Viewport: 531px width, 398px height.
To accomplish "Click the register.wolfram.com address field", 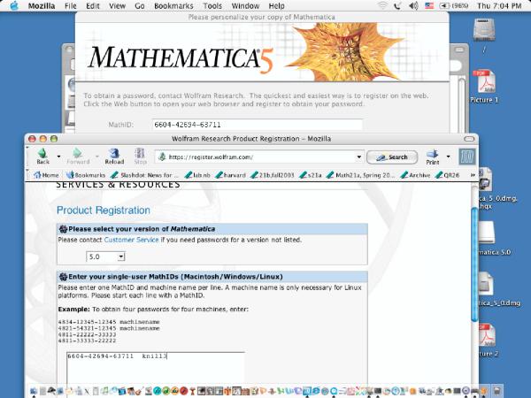I will click(x=257, y=157).
